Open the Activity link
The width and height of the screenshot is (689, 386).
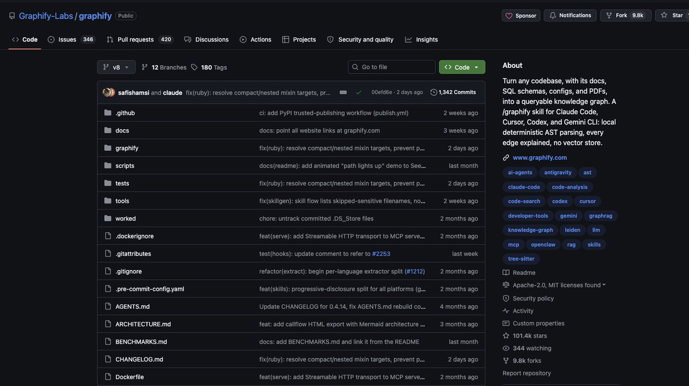pos(518,311)
